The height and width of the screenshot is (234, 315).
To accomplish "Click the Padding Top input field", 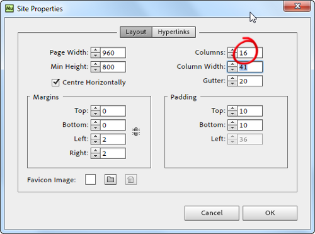I will tap(249, 111).
